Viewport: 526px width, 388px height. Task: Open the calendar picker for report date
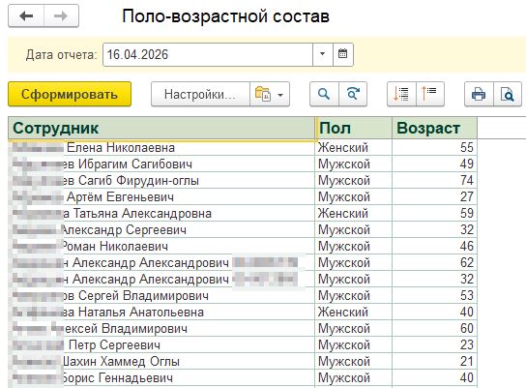pyautogui.click(x=342, y=54)
